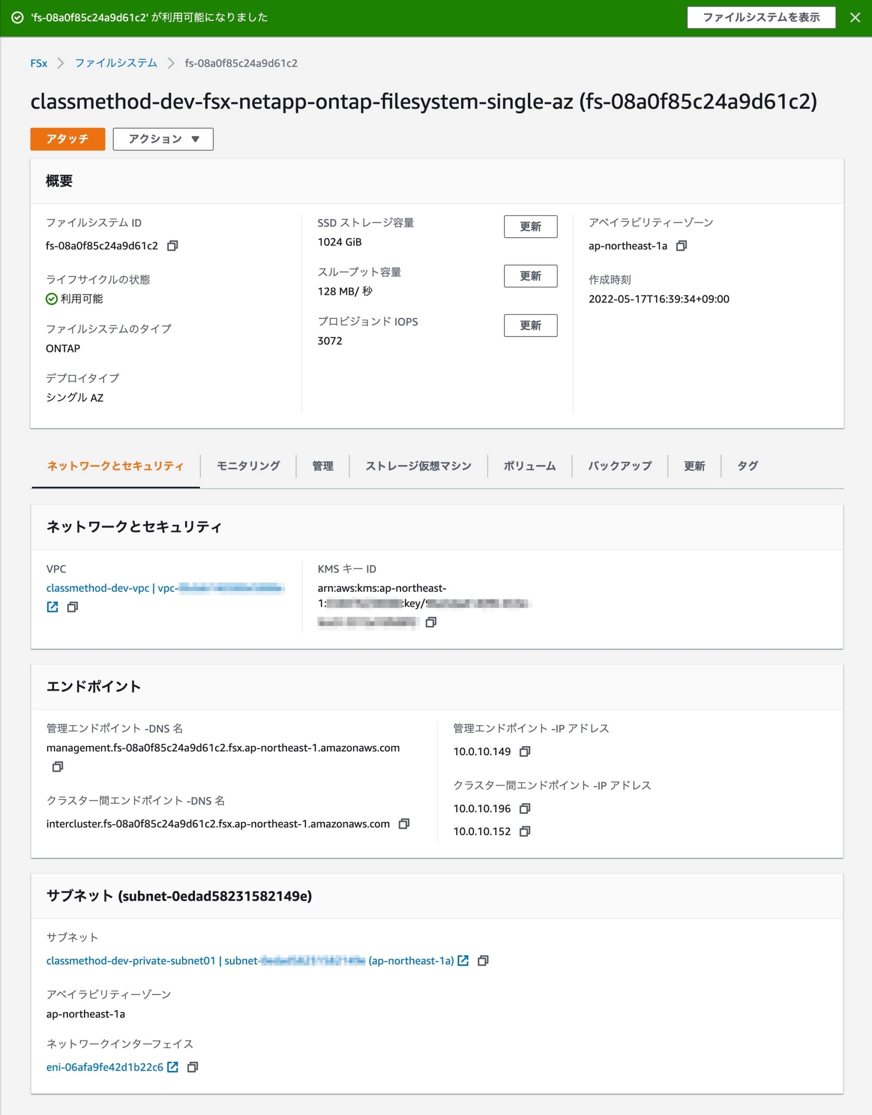Select the ONTAP file system type text
Viewport: 872px width, 1115px height.
[63, 348]
